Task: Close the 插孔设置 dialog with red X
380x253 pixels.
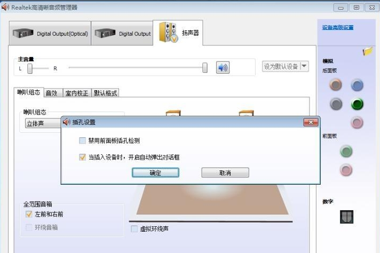Action: (311, 122)
